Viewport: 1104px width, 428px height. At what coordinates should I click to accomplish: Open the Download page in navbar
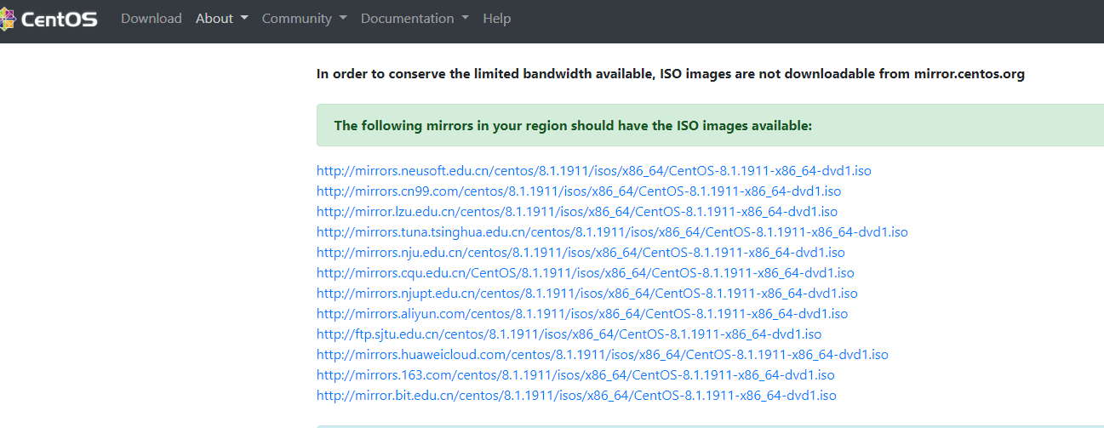[x=152, y=19]
